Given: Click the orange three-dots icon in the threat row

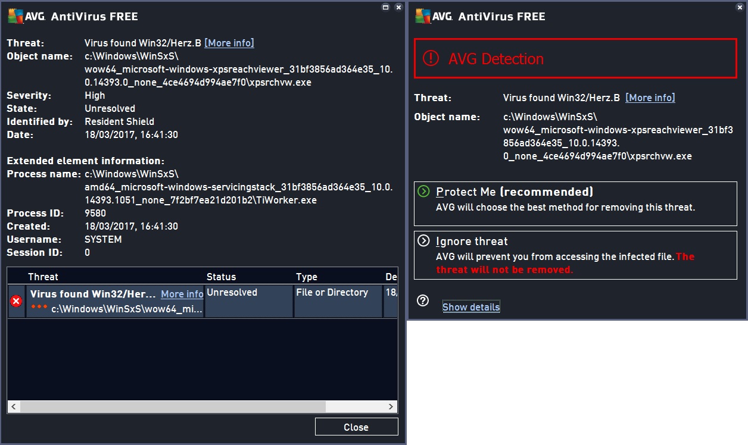Looking at the screenshot, I should (39, 307).
